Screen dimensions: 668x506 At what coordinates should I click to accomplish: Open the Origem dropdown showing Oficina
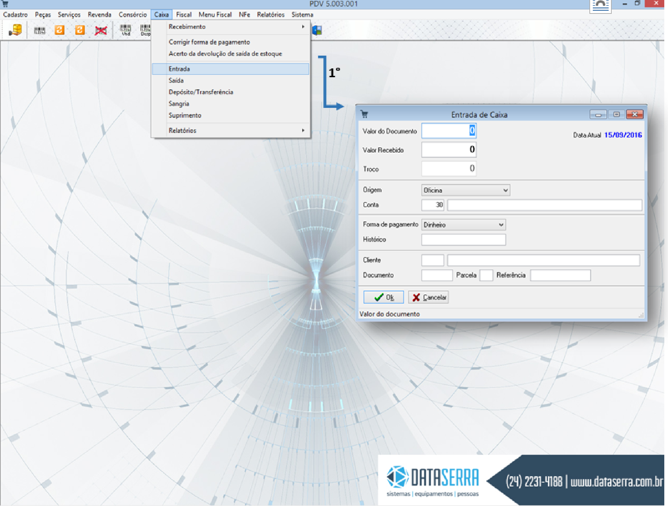pyautogui.click(x=465, y=190)
